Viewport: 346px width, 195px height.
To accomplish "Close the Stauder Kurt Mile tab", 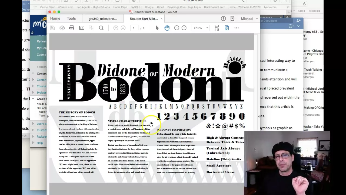I will point(161,19).
